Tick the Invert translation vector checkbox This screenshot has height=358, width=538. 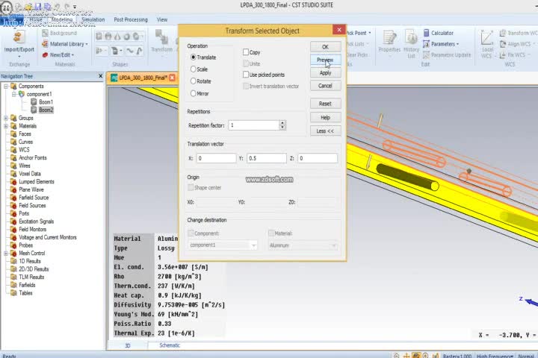click(x=246, y=86)
